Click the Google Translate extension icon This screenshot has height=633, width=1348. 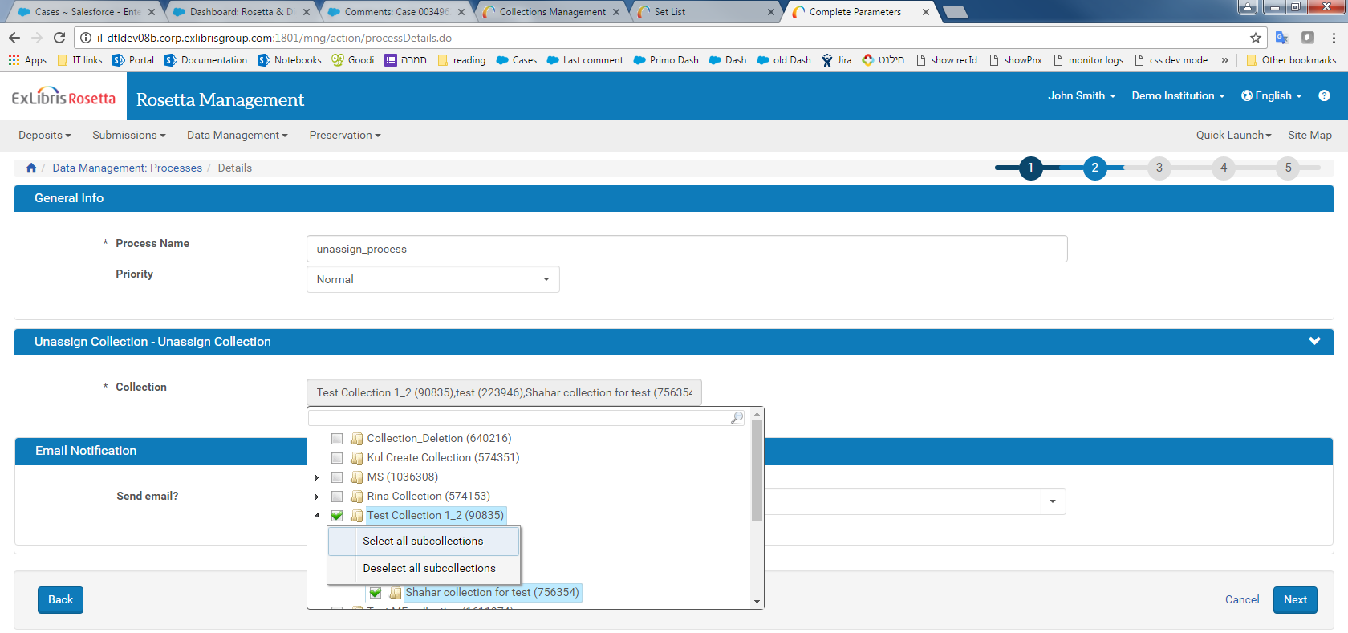tap(1281, 38)
